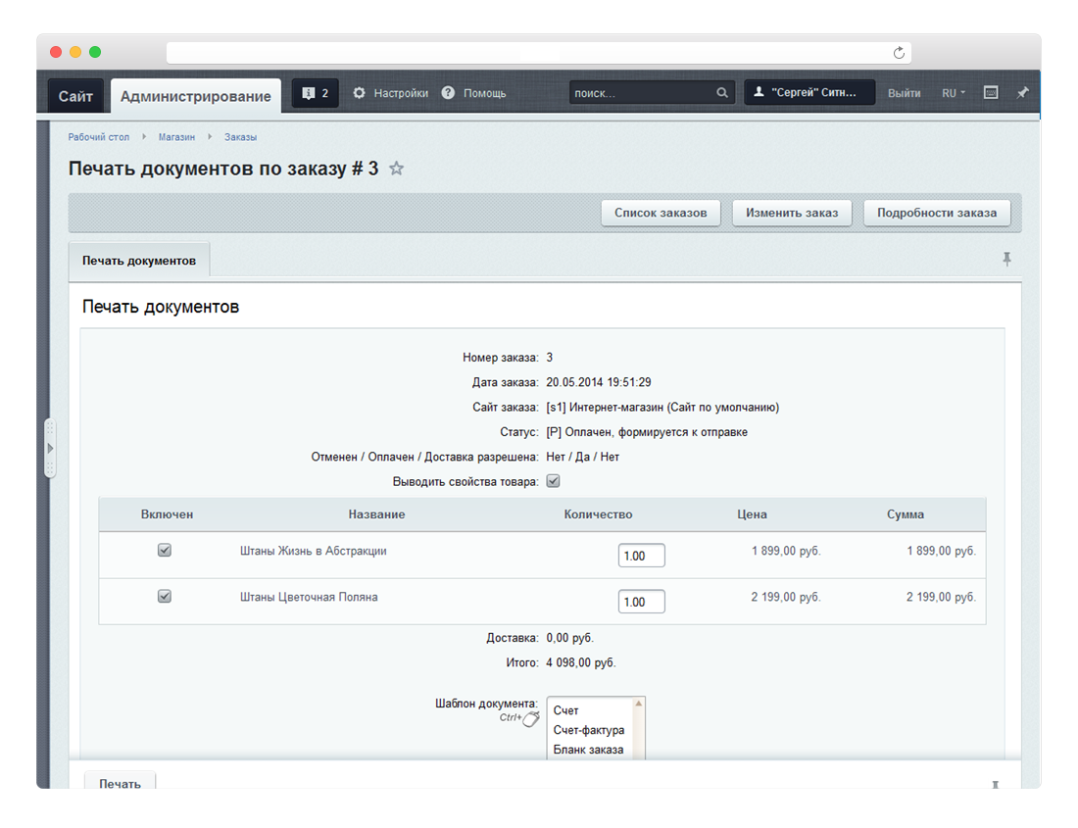Click the Список заказов button
Image resolution: width=1078 pixels, height=828 pixels.
click(661, 213)
